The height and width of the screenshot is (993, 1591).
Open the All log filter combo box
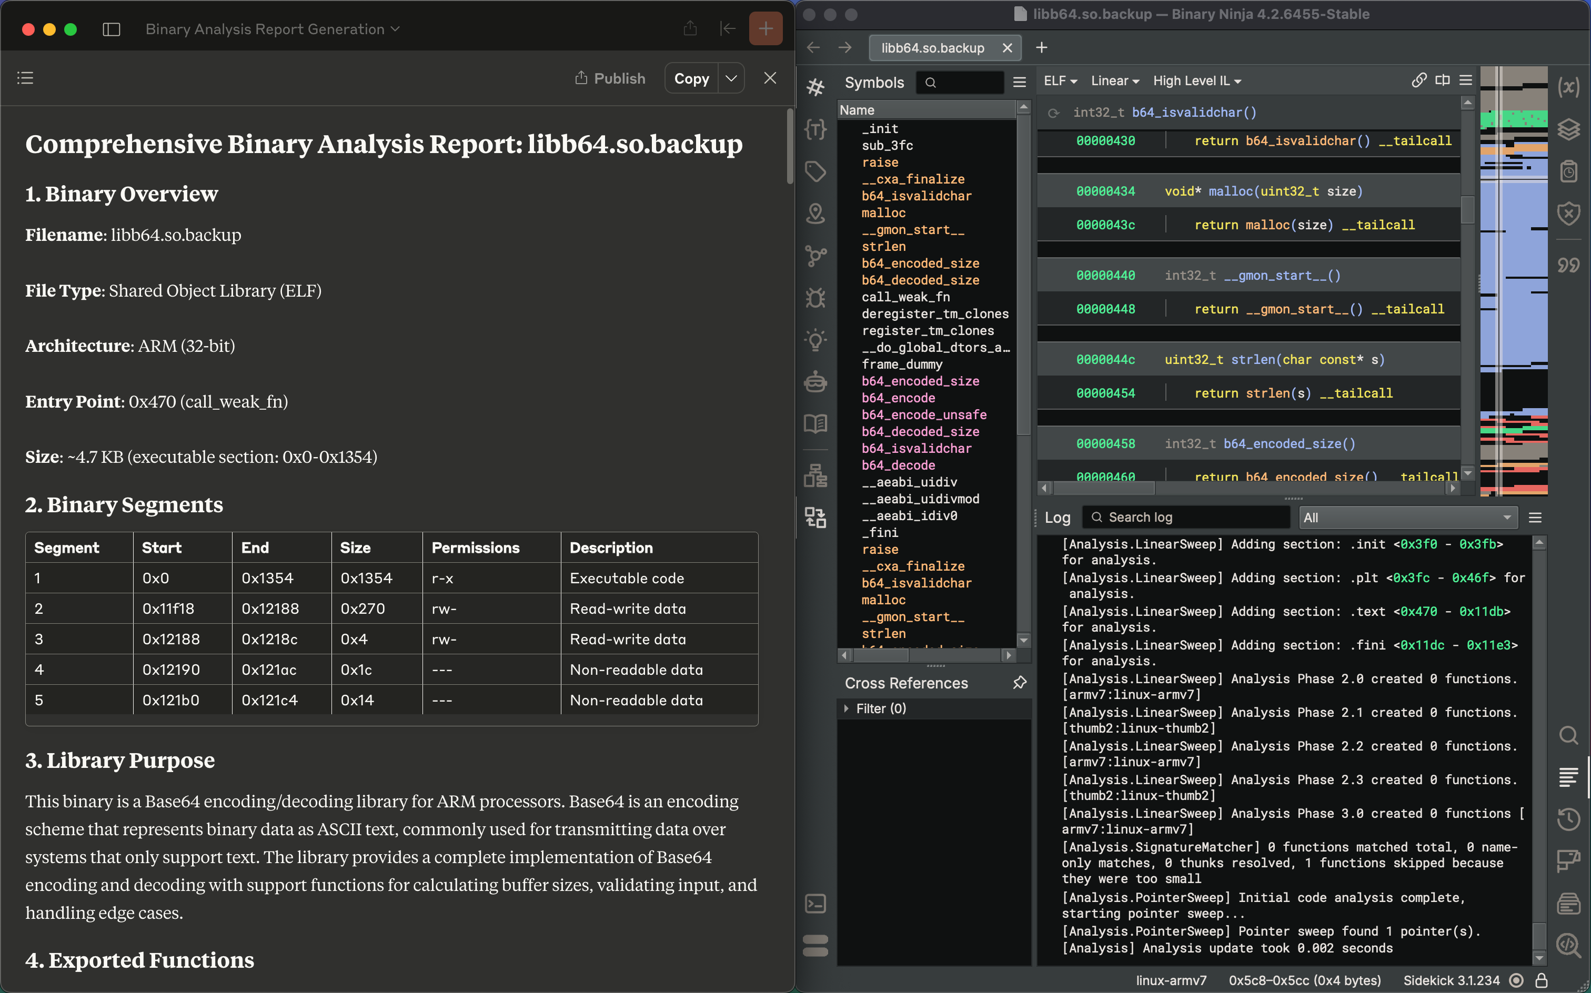[x=1408, y=518]
